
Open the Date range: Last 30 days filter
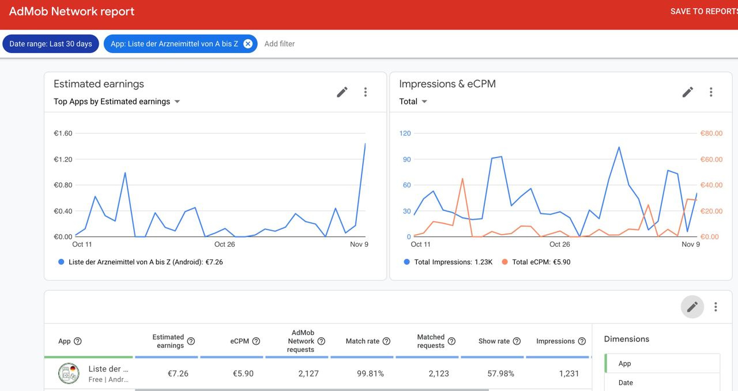tap(51, 44)
